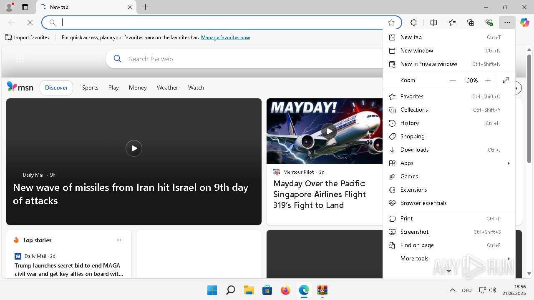
Task: Open taskbar Search magnifier
Action: click(x=230, y=290)
